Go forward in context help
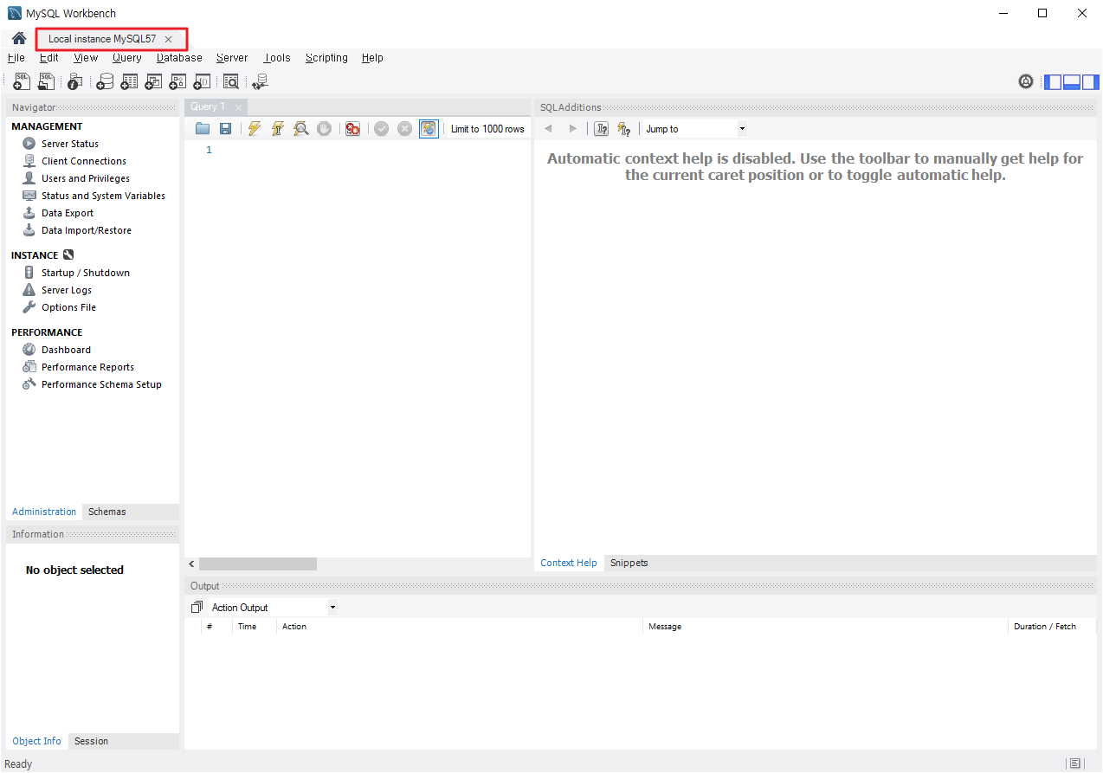Image resolution: width=1103 pixels, height=773 pixels. pos(572,129)
